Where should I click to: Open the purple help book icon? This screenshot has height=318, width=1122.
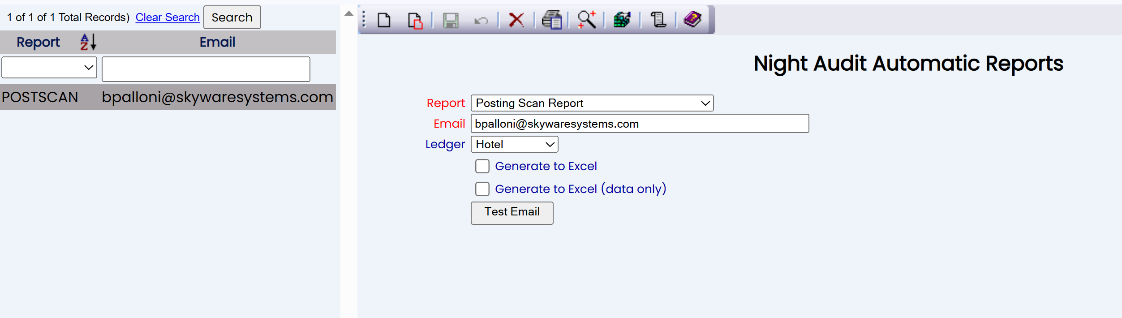692,19
